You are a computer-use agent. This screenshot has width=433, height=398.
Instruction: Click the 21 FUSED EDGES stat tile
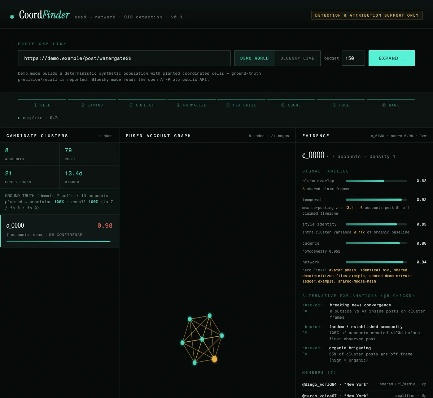30,177
